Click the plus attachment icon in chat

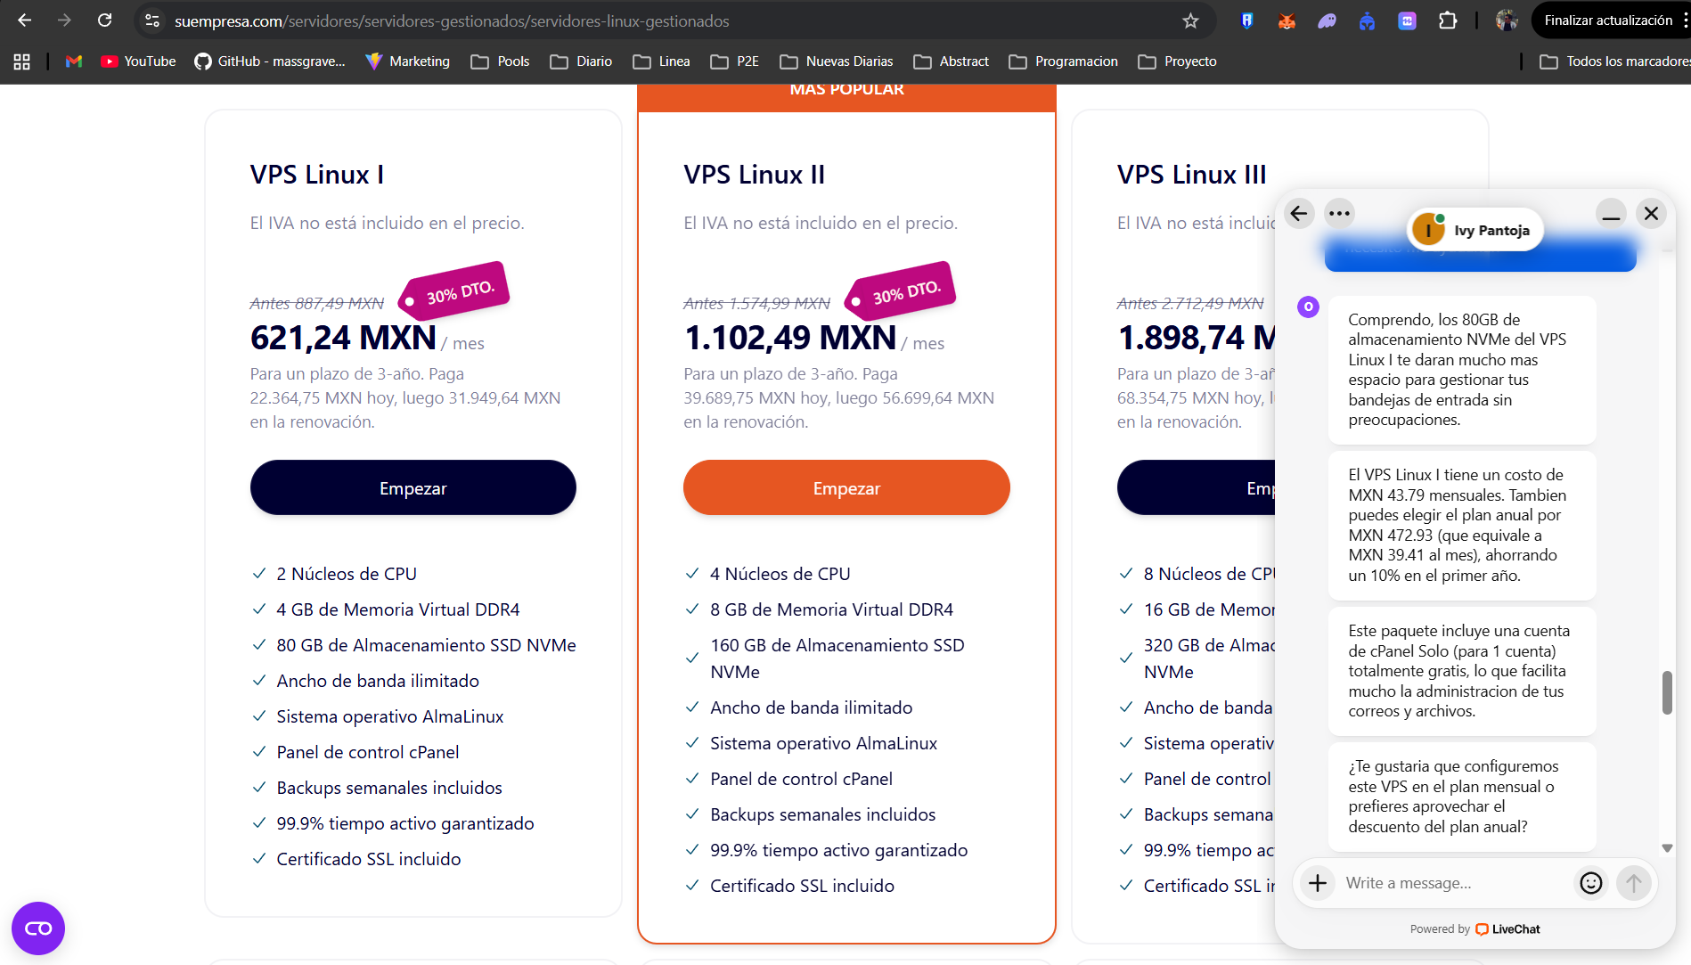(1318, 882)
